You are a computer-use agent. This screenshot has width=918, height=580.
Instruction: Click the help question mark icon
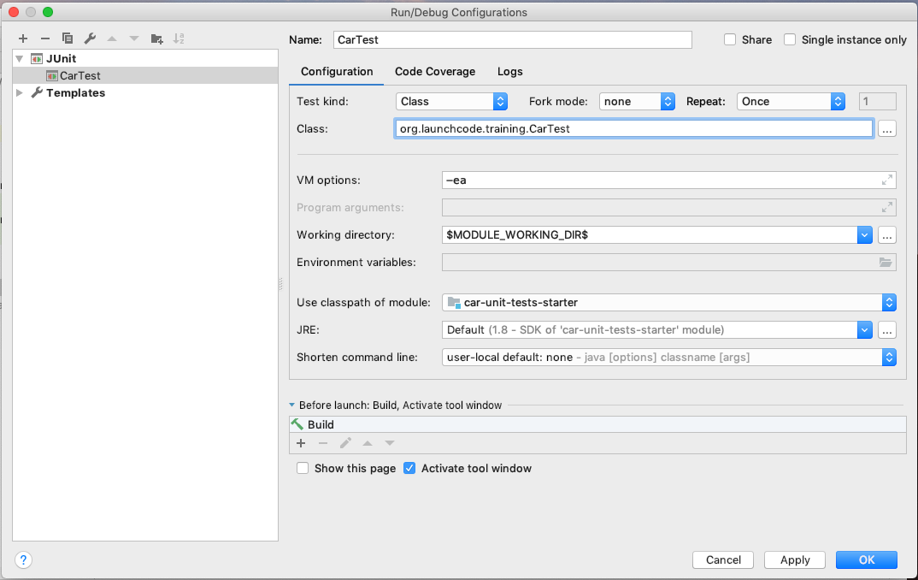24,560
